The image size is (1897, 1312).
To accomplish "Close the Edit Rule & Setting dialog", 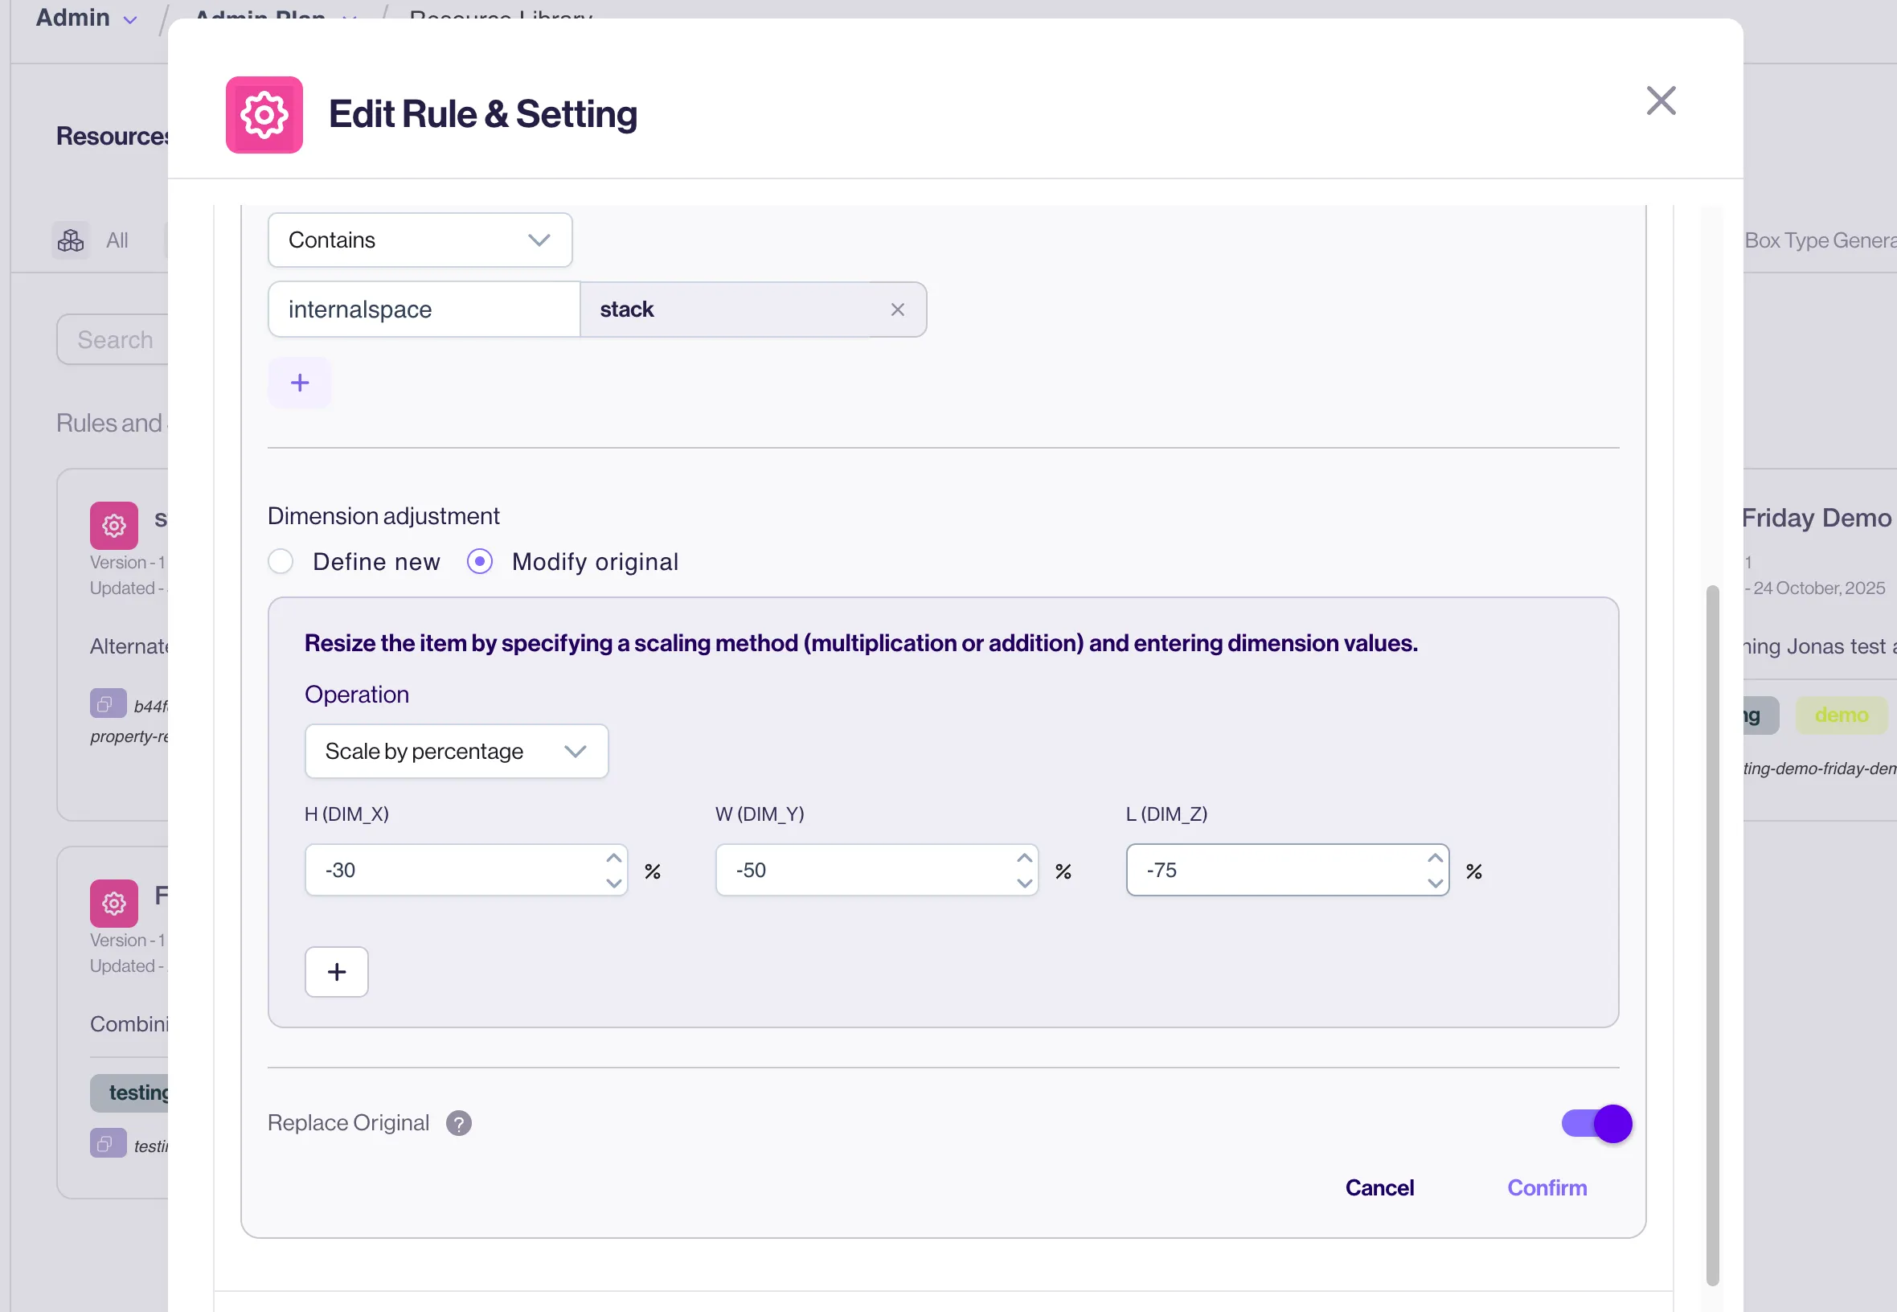I will point(1661,101).
